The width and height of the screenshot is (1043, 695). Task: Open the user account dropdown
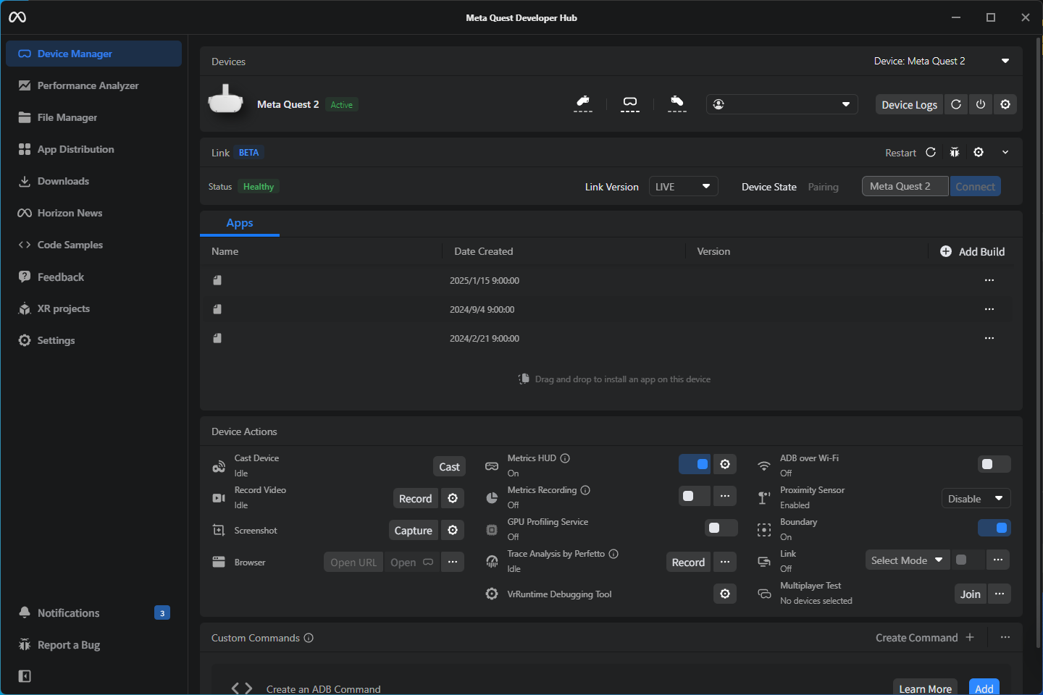point(782,104)
